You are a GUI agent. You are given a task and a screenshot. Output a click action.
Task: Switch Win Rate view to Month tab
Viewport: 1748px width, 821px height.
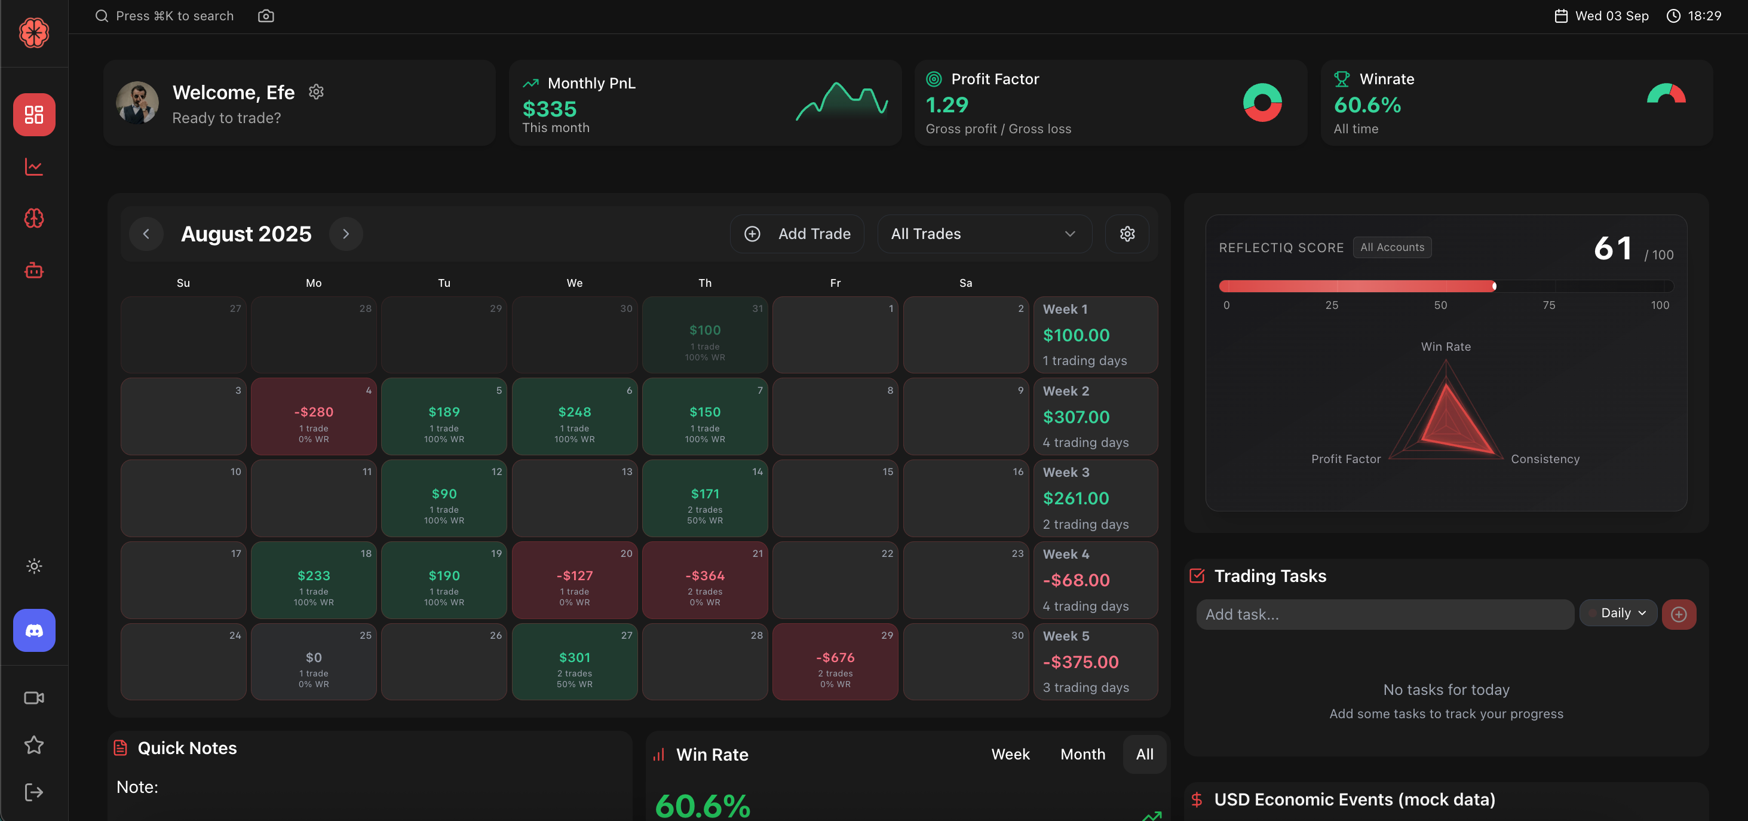(x=1082, y=754)
